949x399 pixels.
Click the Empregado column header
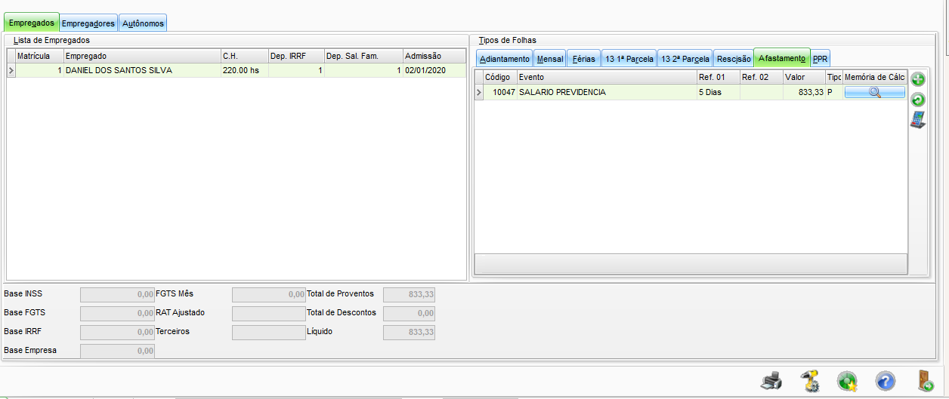point(141,56)
